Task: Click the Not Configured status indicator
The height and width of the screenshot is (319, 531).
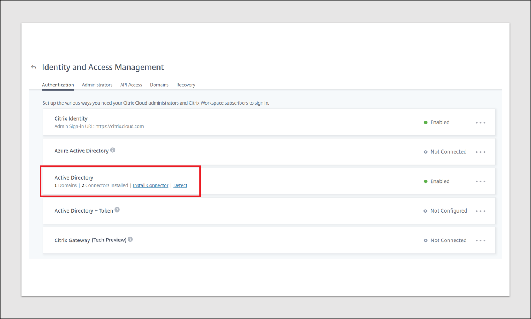Action: (x=445, y=211)
